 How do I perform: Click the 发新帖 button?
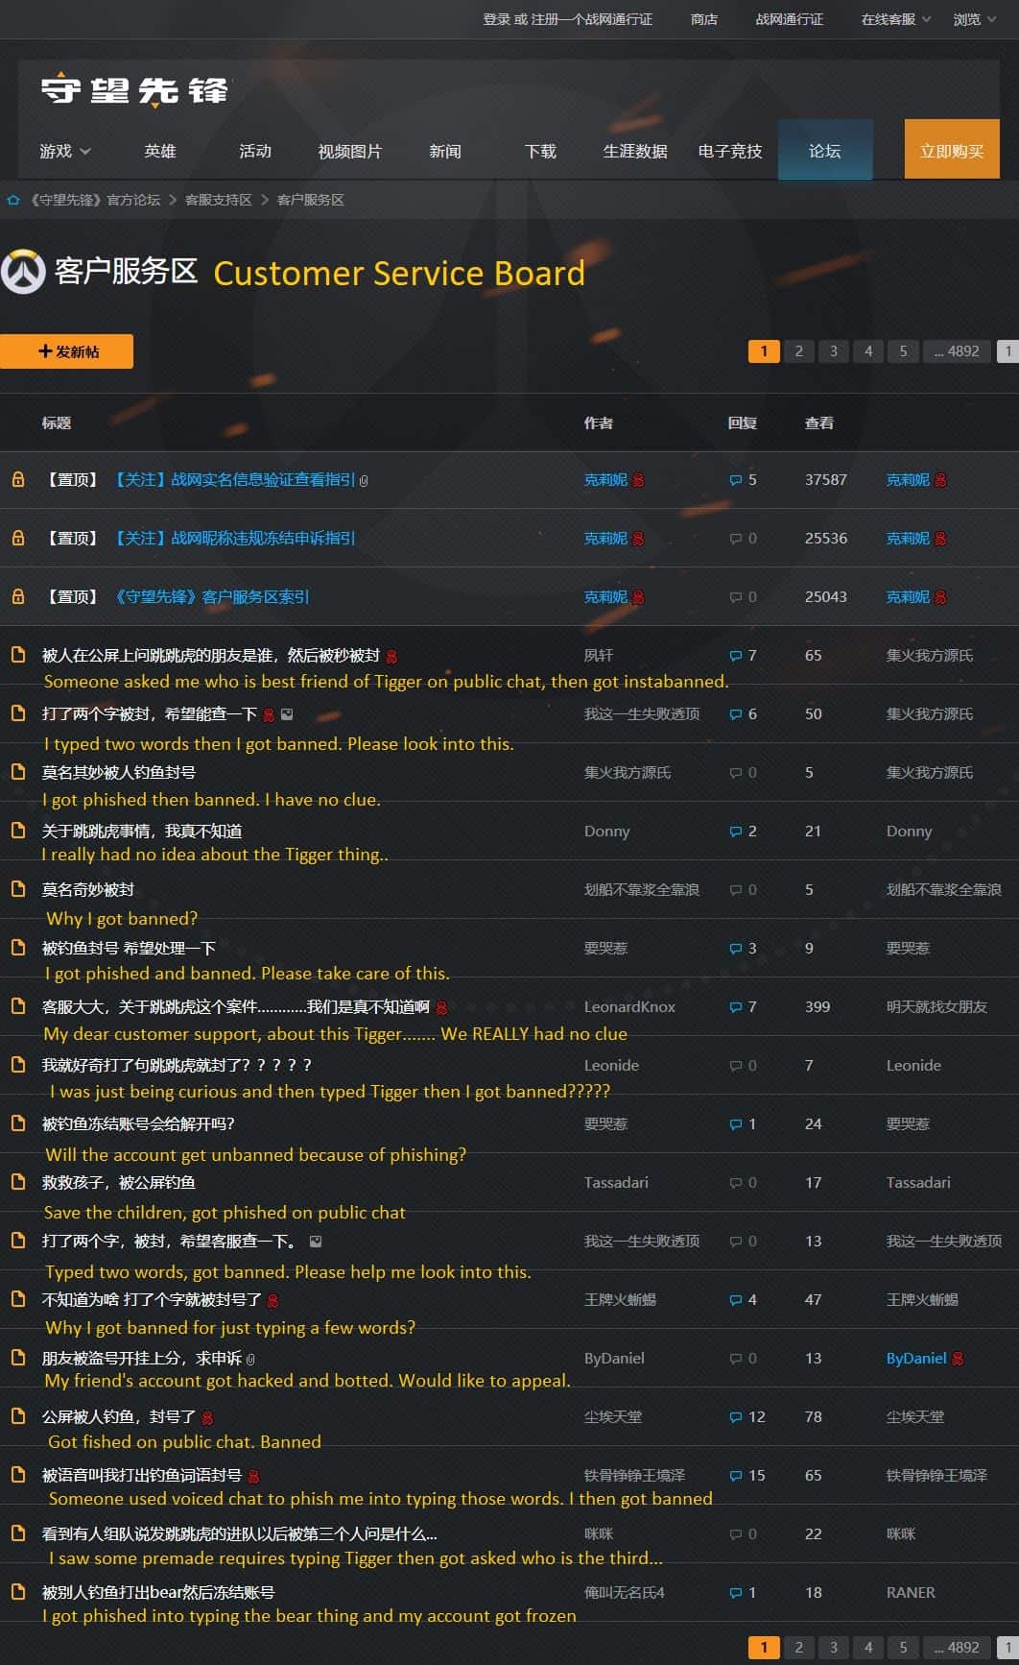[x=66, y=351]
